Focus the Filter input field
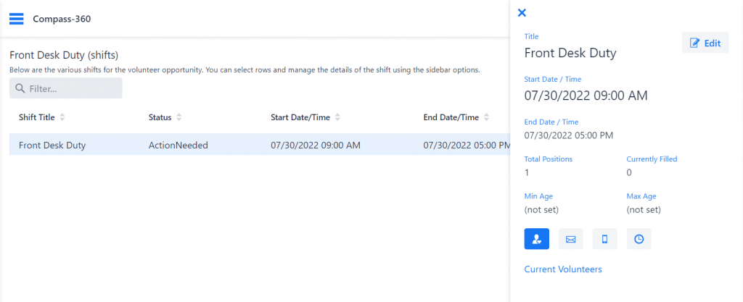 [66, 88]
